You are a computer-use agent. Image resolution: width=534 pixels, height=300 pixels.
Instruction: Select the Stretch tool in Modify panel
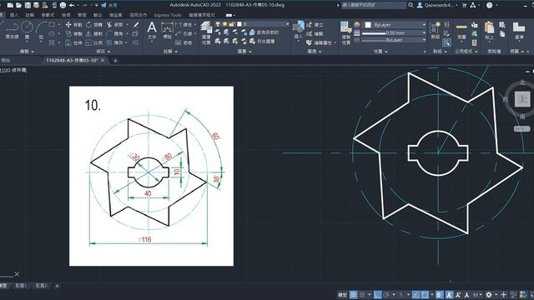73,42
